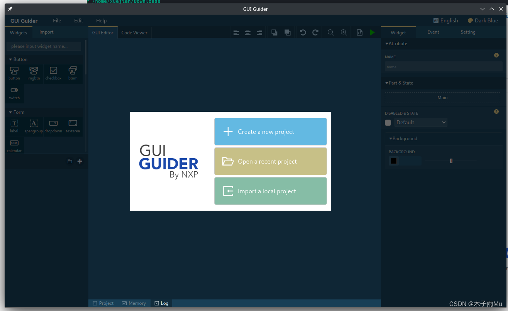Screen dimensions: 508x311
Task: Open the Project bottom tab
Action: coord(103,303)
